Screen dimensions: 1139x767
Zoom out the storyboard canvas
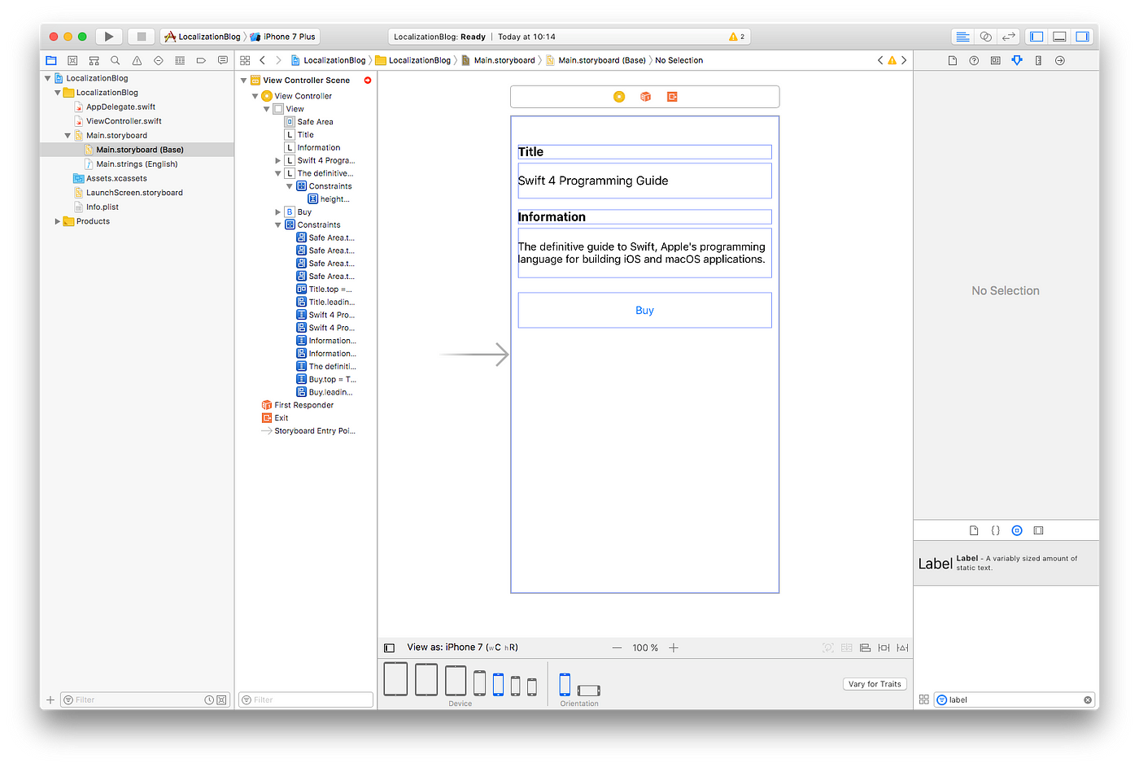click(x=617, y=648)
